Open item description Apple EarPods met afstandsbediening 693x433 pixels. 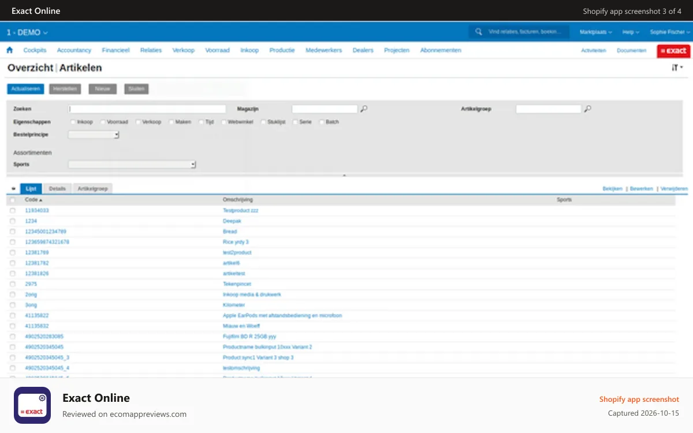coord(282,316)
